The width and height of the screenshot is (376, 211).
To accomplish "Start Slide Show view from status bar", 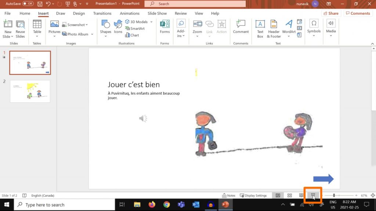I will pyautogui.click(x=313, y=196).
